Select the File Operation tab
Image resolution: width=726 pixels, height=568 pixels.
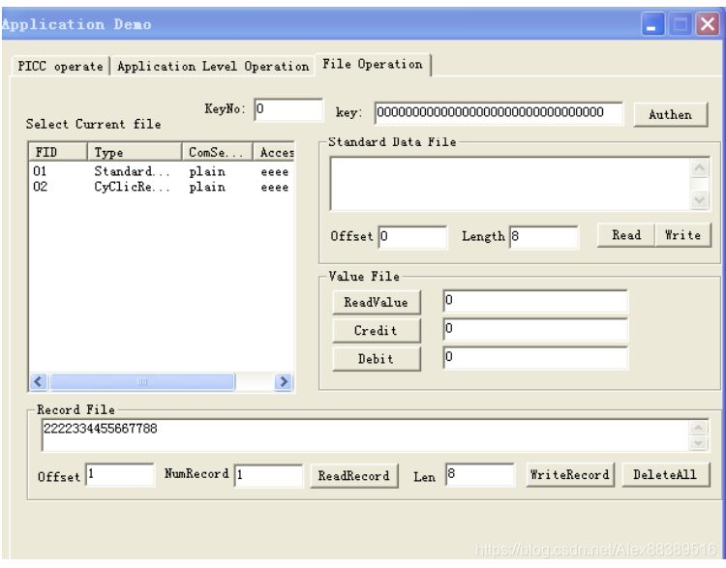[x=374, y=64]
